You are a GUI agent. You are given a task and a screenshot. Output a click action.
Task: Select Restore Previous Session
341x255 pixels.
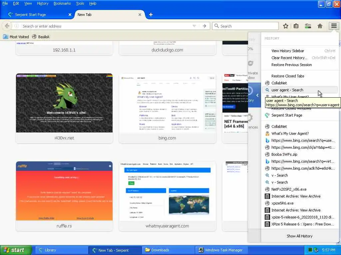point(300,65)
